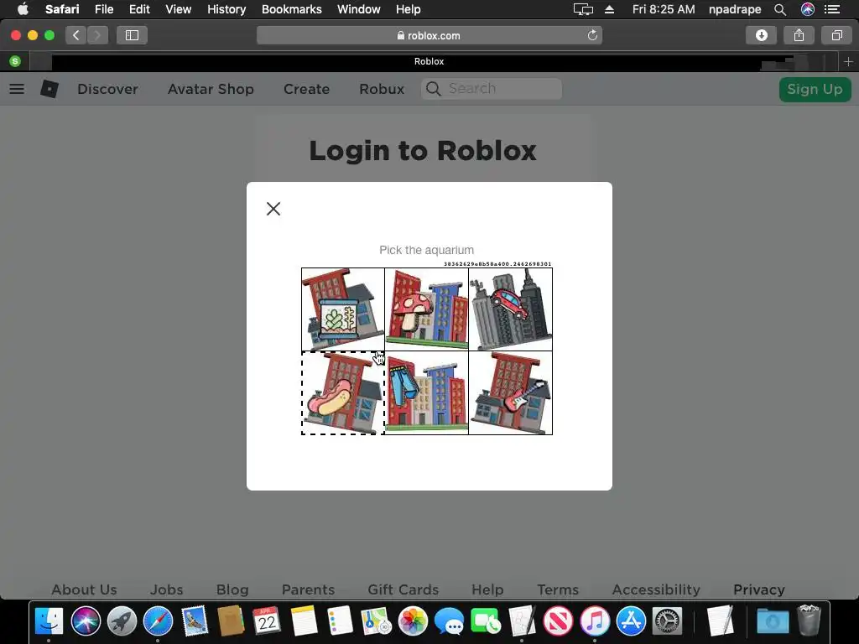Open Calendar from the Dock

pos(267,621)
